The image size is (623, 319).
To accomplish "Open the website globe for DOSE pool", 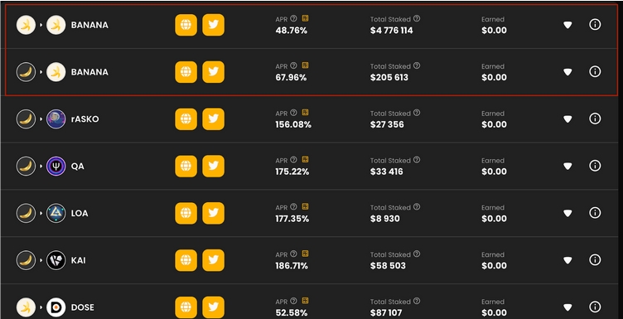I will [186, 307].
